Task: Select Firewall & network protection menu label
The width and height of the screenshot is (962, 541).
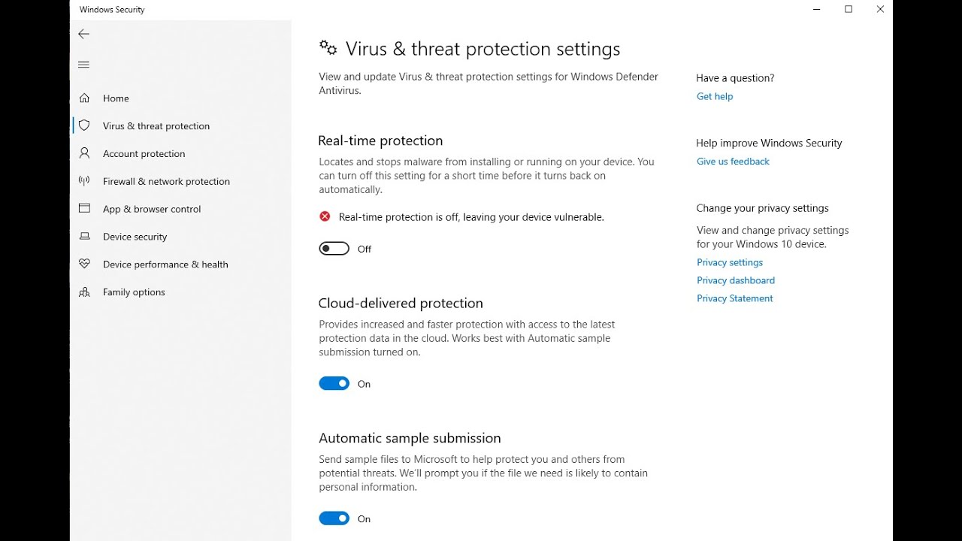Action: point(166,181)
